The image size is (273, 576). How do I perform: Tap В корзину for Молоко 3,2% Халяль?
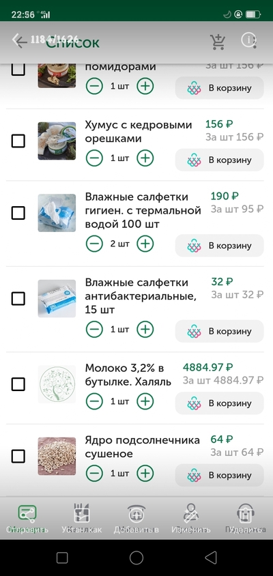pyautogui.click(x=219, y=403)
